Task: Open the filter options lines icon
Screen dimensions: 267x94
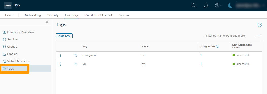Action: (x=259, y=36)
